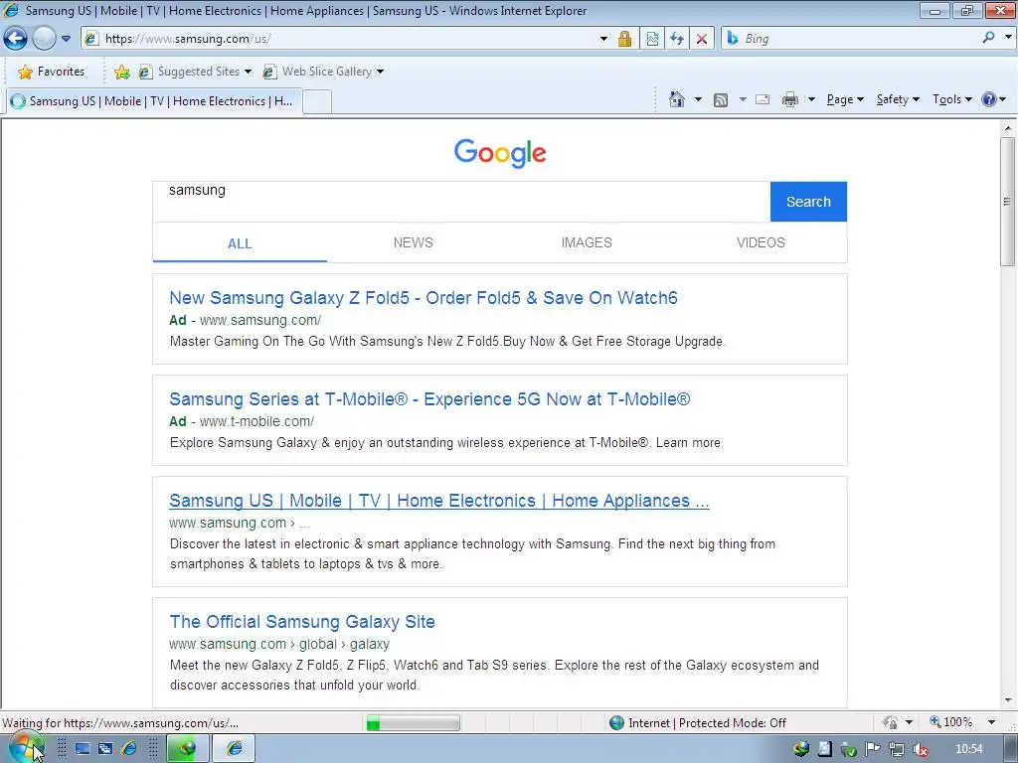Click the Refresh arrows icon
Image resolution: width=1018 pixels, height=763 pixels.
(x=676, y=39)
